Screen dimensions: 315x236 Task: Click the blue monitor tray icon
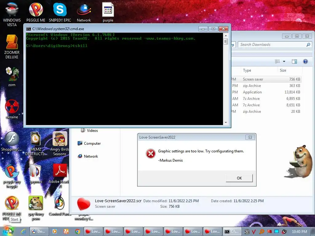click(277, 232)
